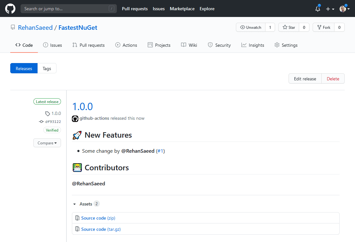Viewport: 355px width, 242px height.
Task: Click the tag icon next to 1.0.0
Action: click(x=47, y=113)
